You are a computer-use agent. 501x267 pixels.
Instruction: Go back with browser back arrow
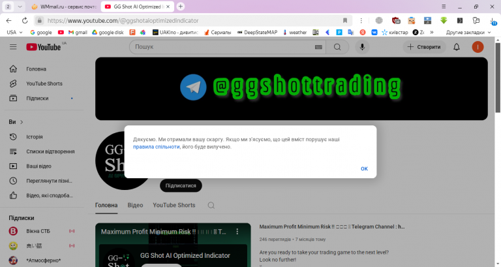click(x=9, y=20)
